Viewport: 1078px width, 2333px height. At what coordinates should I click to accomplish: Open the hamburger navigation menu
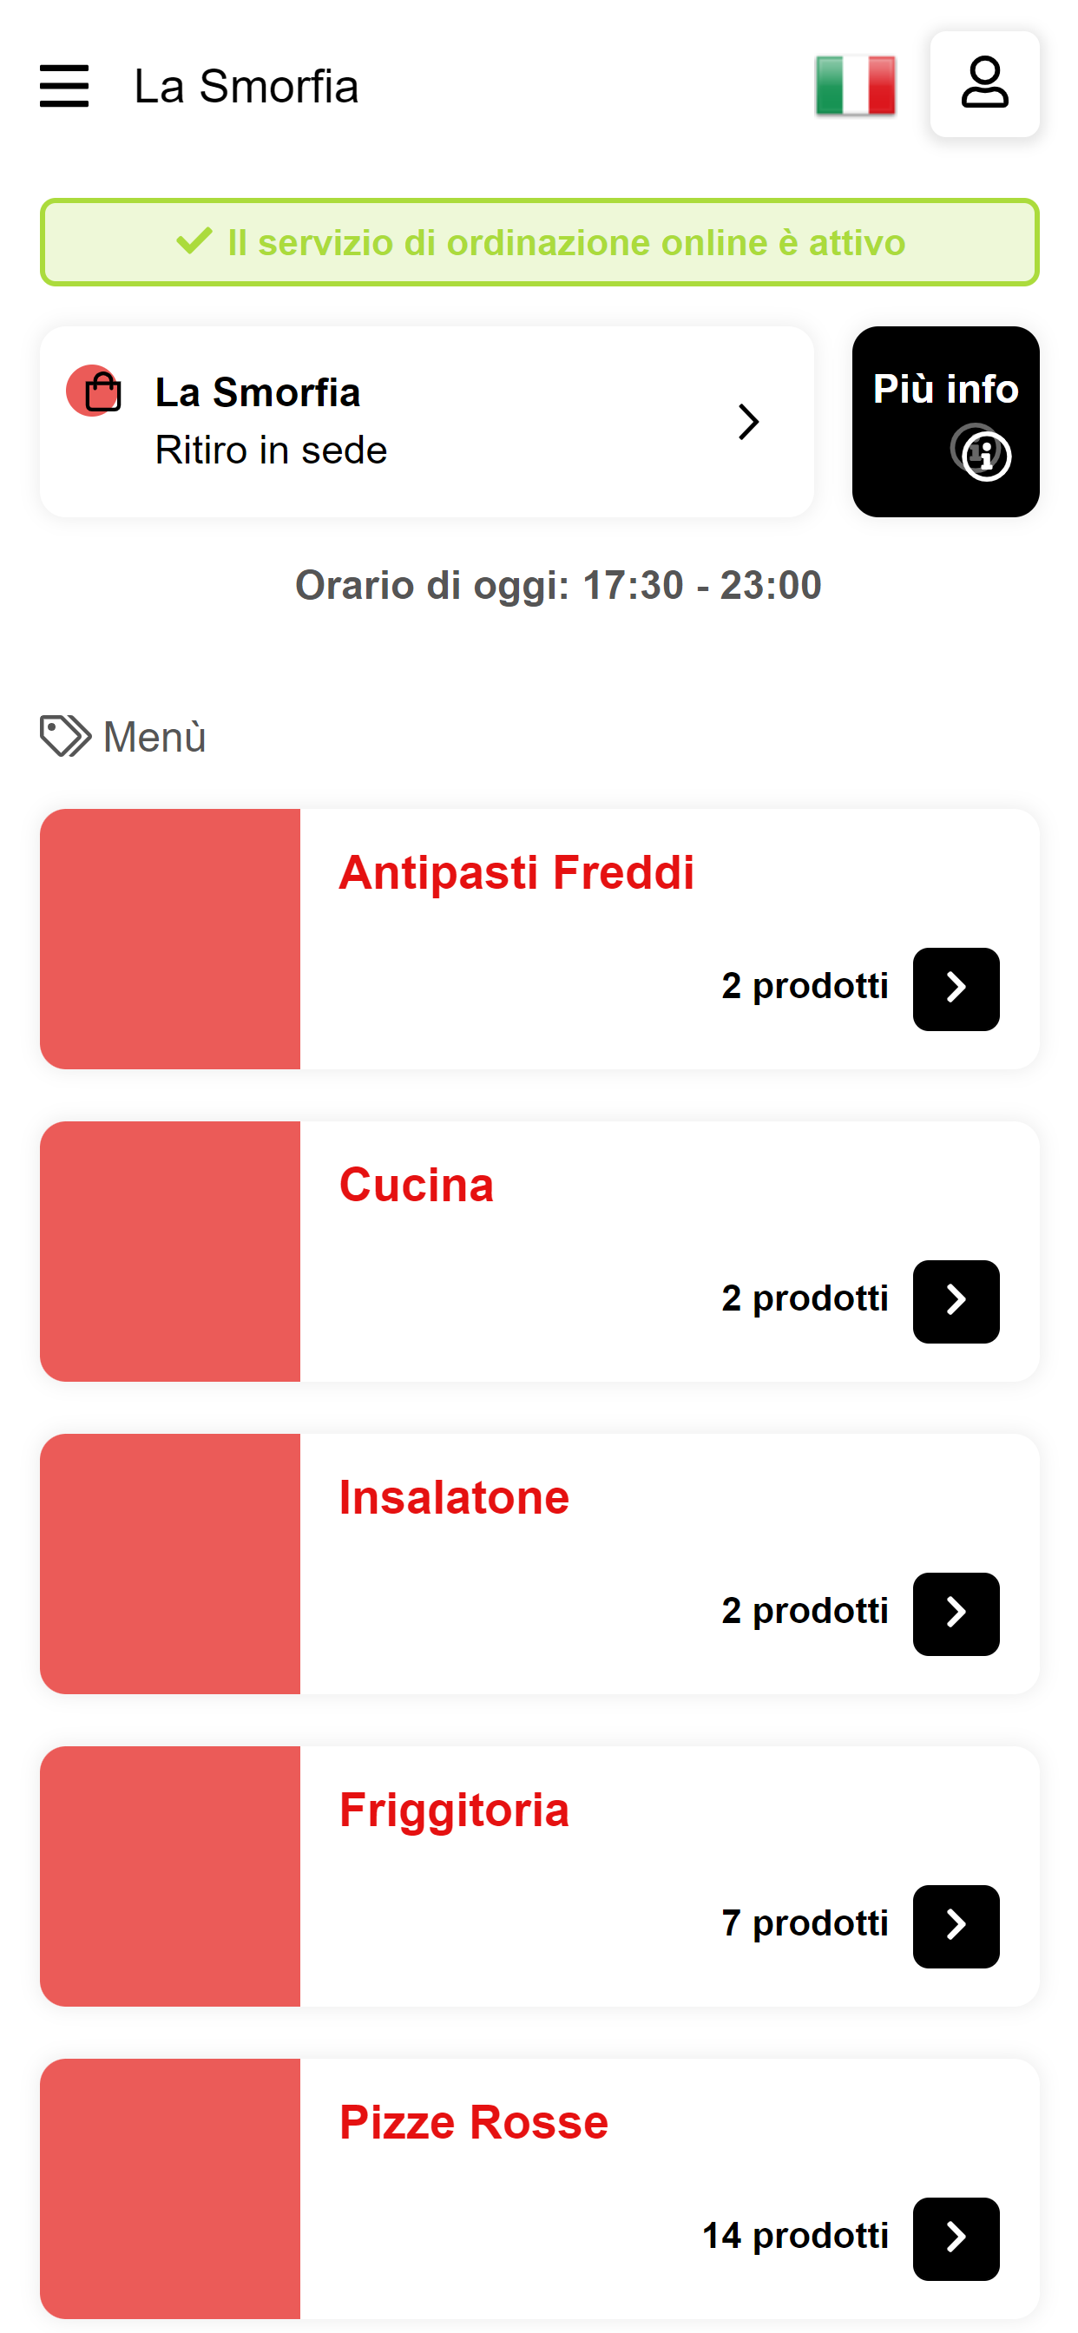click(64, 86)
